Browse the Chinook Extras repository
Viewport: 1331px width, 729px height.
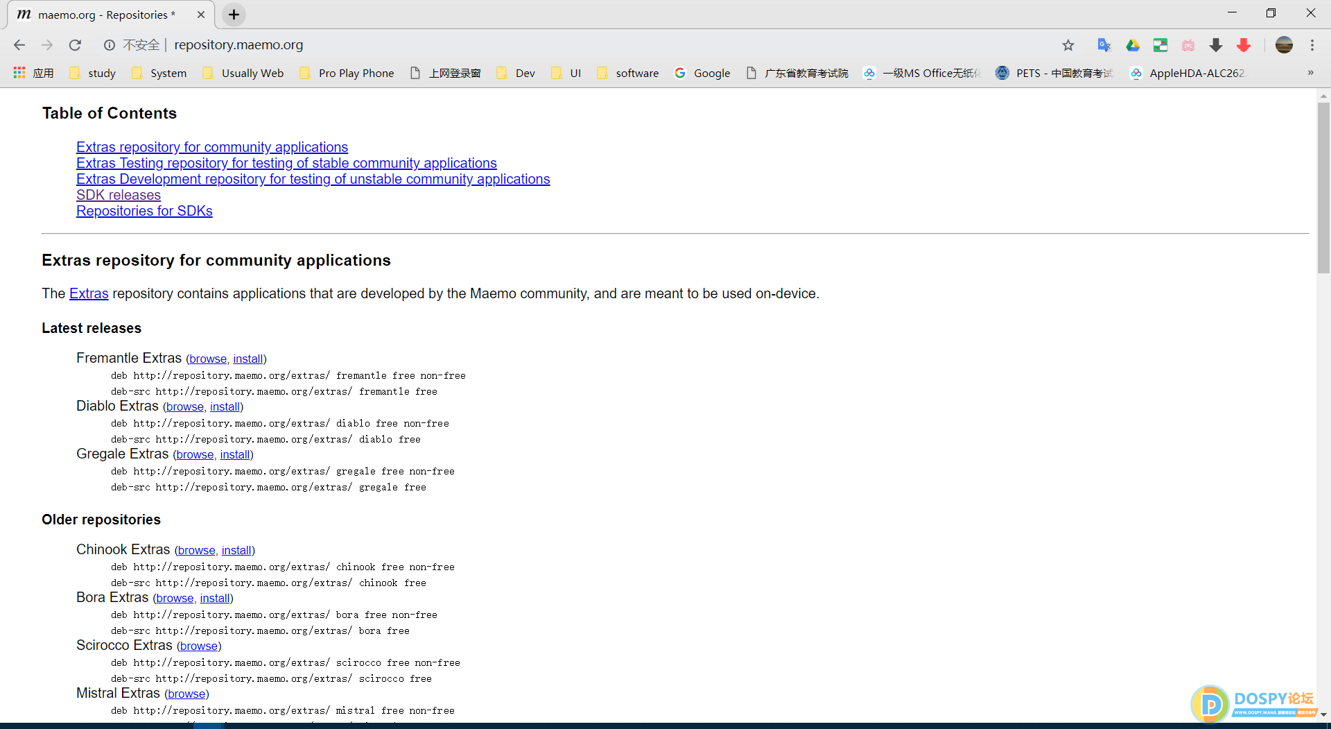click(197, 550)
